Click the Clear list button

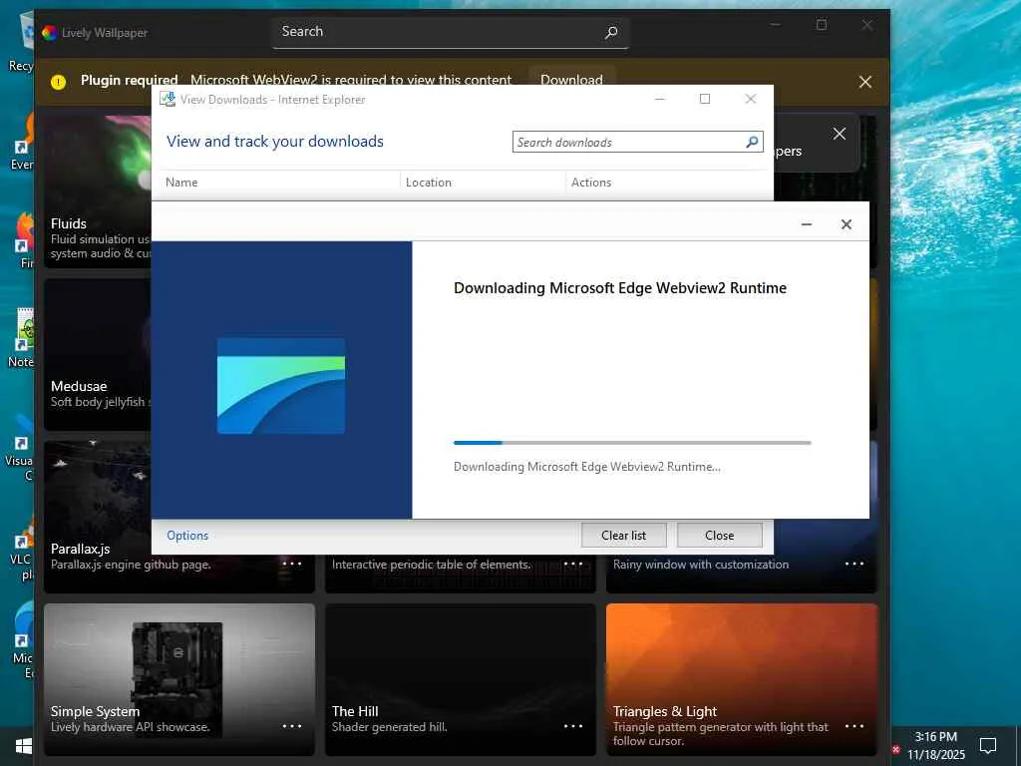(624, 536)
